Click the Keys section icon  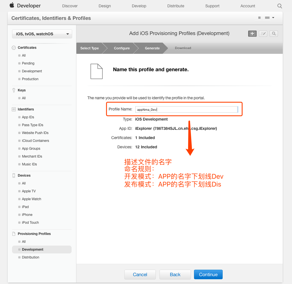coord(14,90)
